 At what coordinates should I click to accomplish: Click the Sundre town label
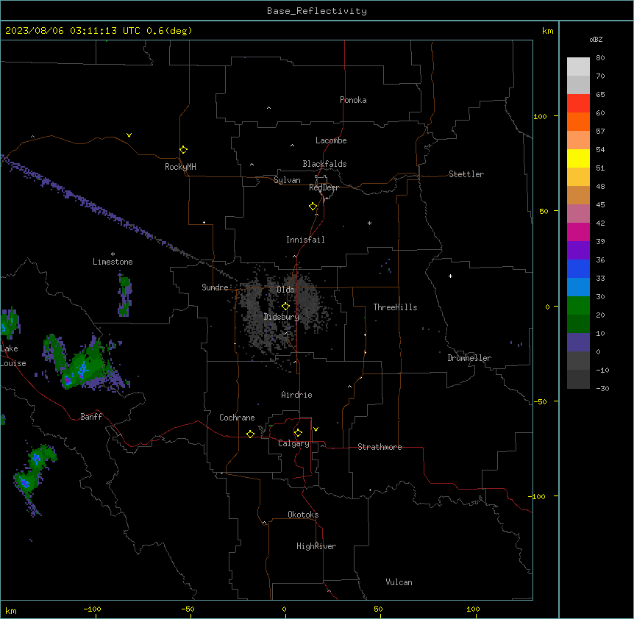pos(215,287)
